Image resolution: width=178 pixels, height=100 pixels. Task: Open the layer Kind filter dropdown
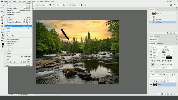pos(155,75)
